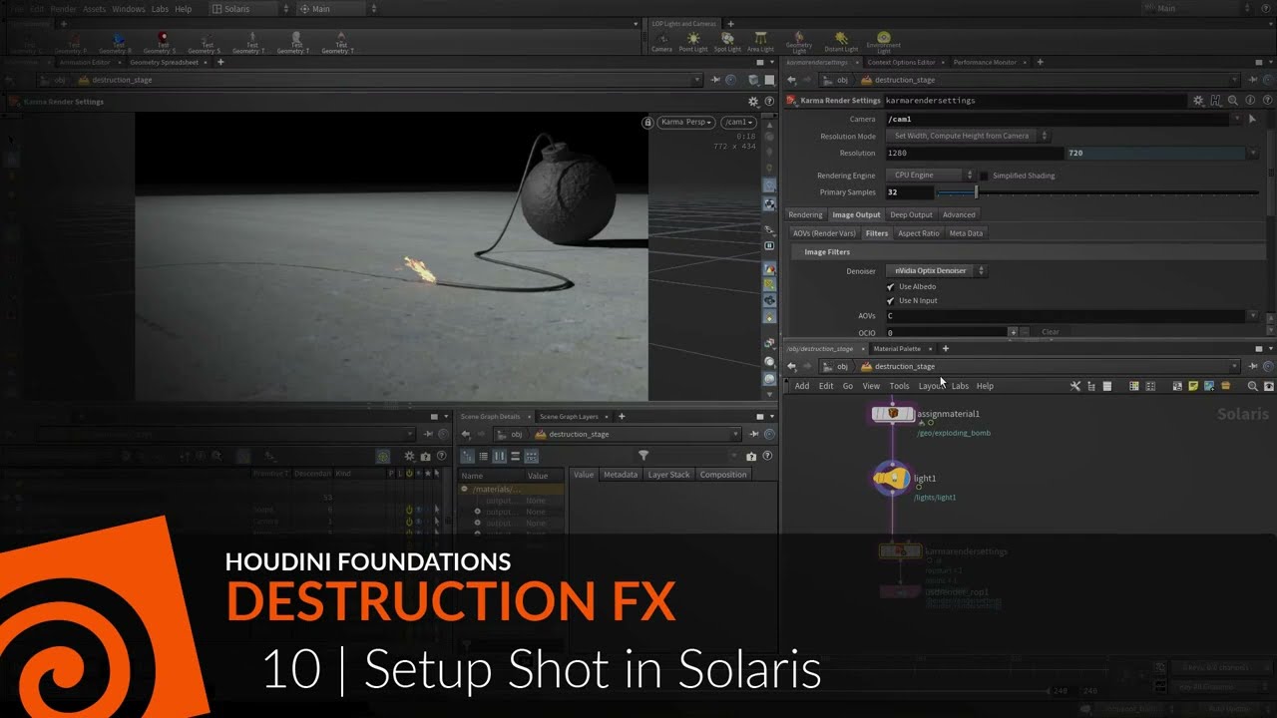The height and width of the screenshot is (718, 1277).
Task: Select the Point Light shelf tool
Action: (x=693, y=41)
